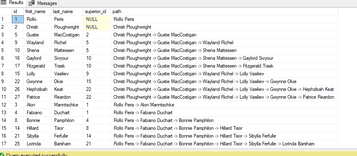Click 'Query executed successfully' status text

(x=37, y=155)
